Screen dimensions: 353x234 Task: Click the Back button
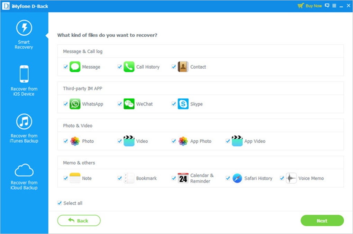coord(79,220)
